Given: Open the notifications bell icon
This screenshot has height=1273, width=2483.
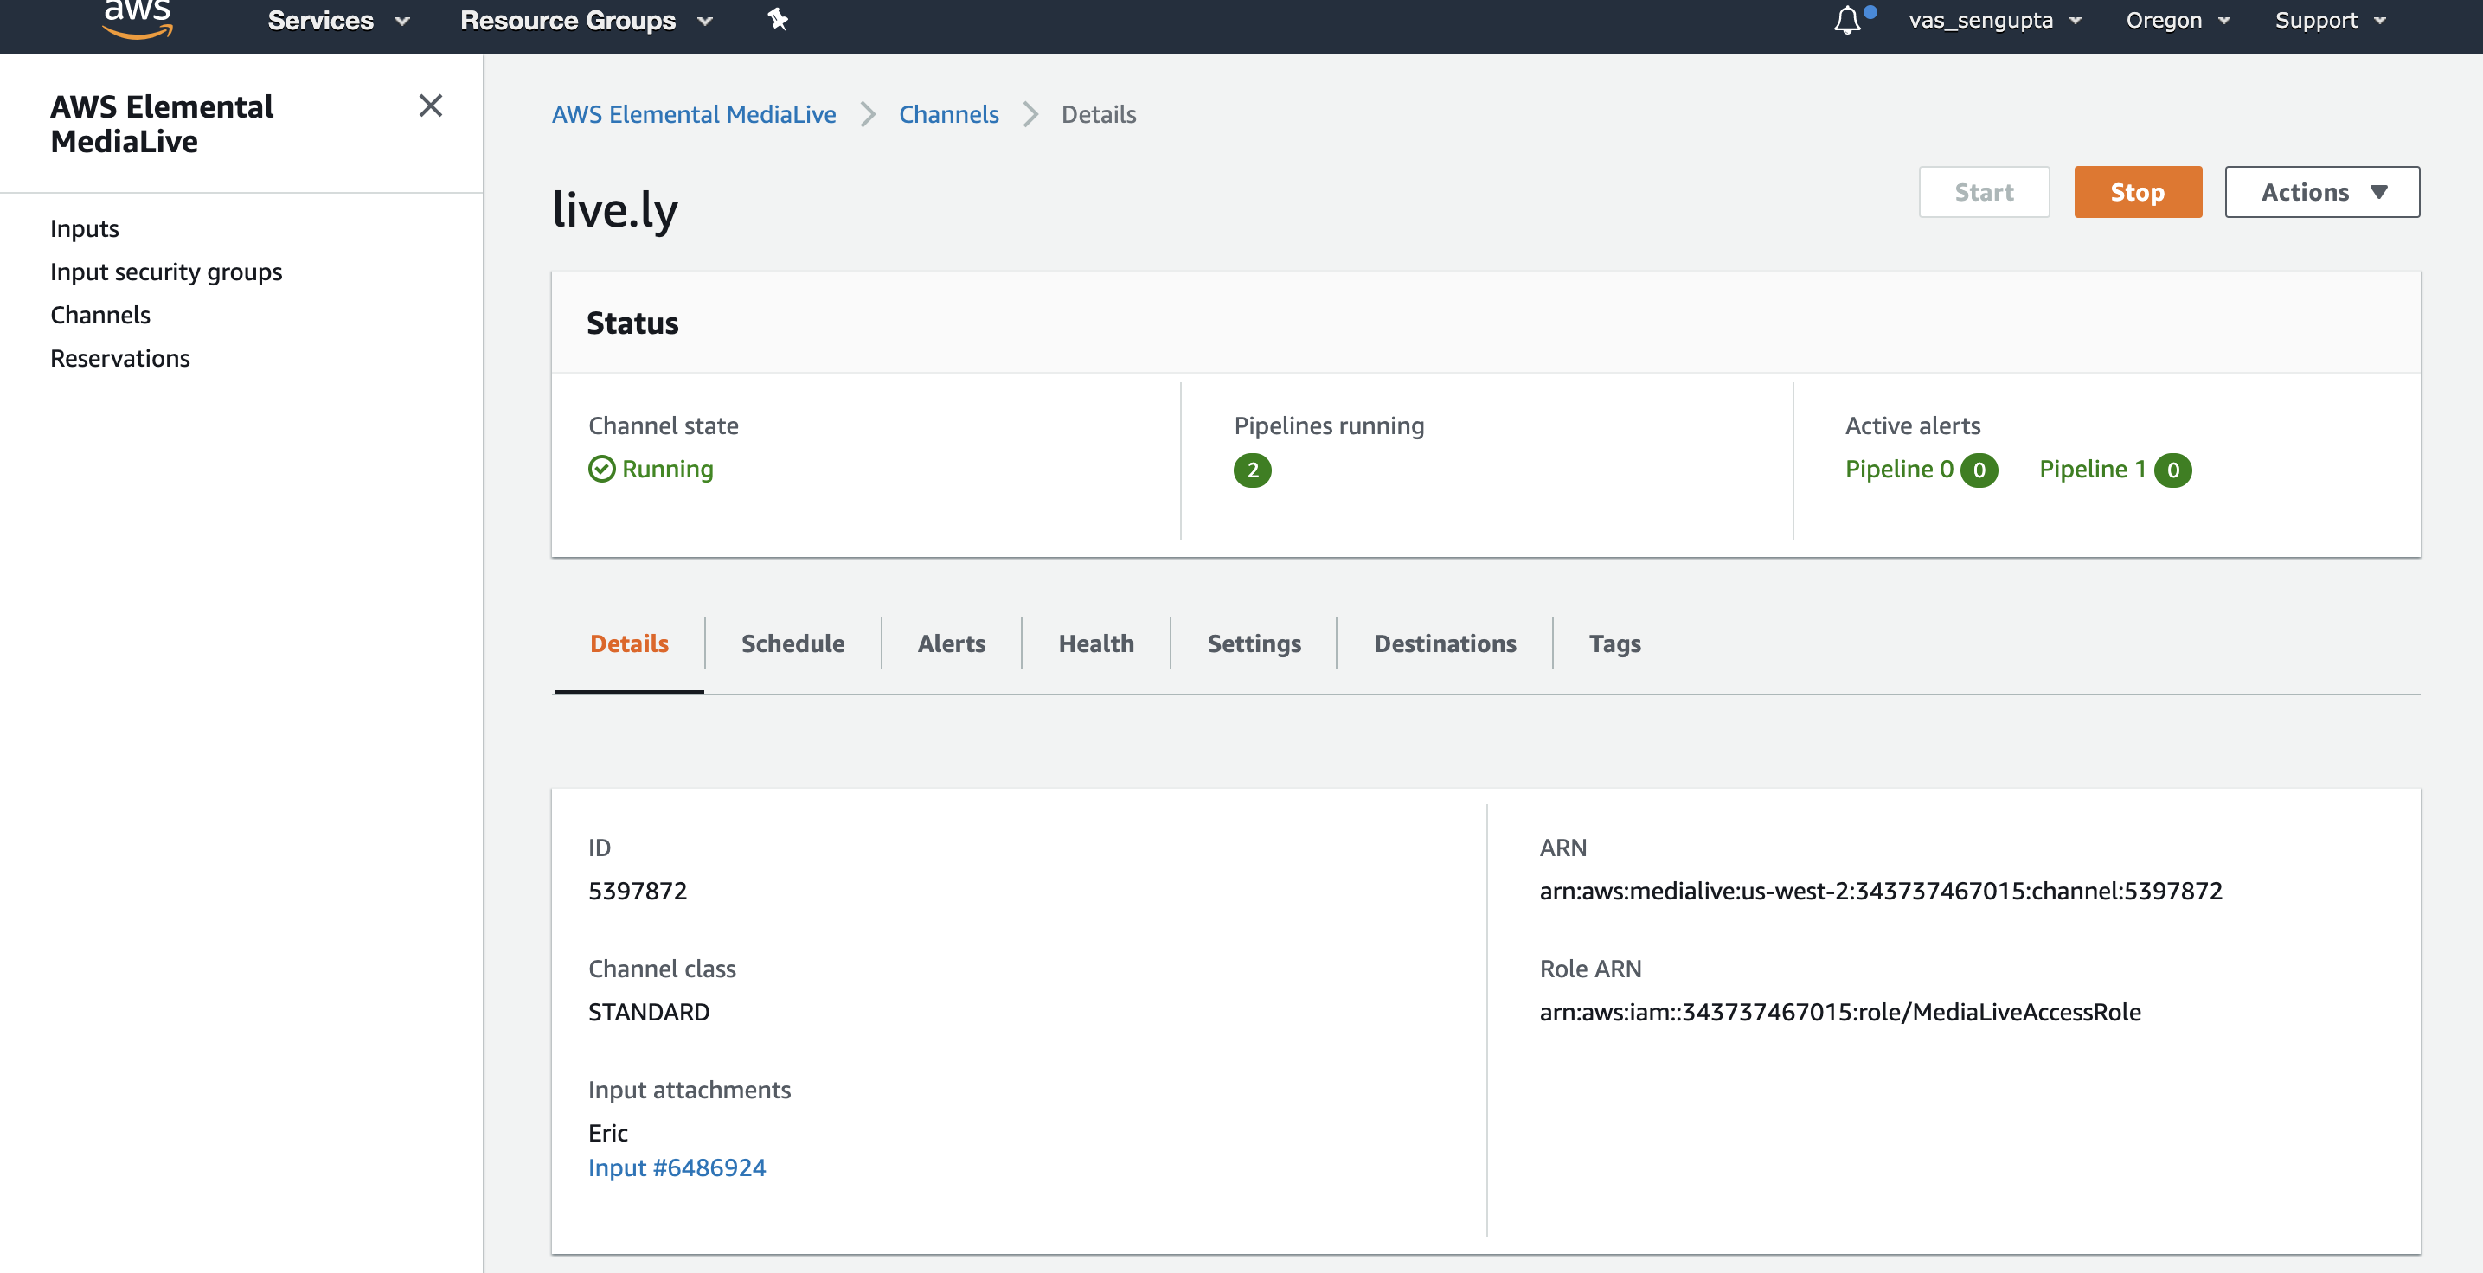Looking at the screenshot, I should click(1847, 20).
